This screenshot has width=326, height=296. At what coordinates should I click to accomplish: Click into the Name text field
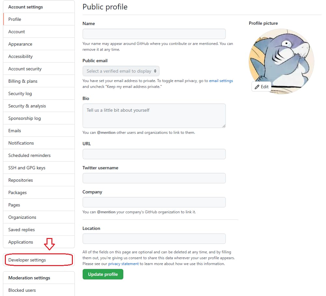(154, 34)
